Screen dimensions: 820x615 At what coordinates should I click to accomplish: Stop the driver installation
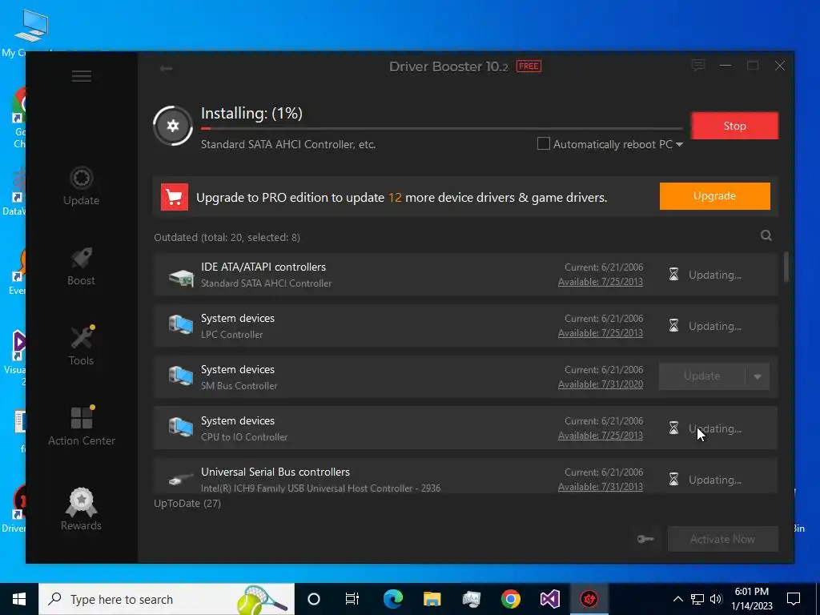point(734,126)
